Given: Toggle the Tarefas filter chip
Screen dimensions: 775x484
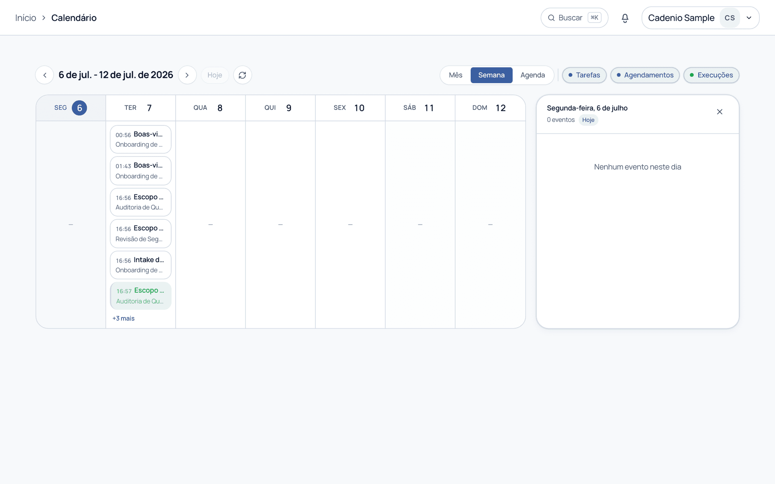Looking at the screenshot, I should coord(584,75).
